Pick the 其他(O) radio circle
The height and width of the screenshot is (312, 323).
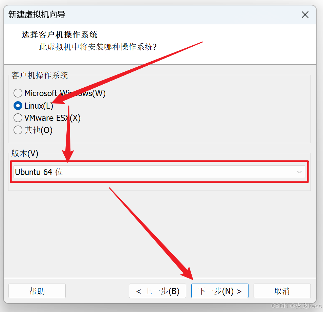[x=18, y=130]
